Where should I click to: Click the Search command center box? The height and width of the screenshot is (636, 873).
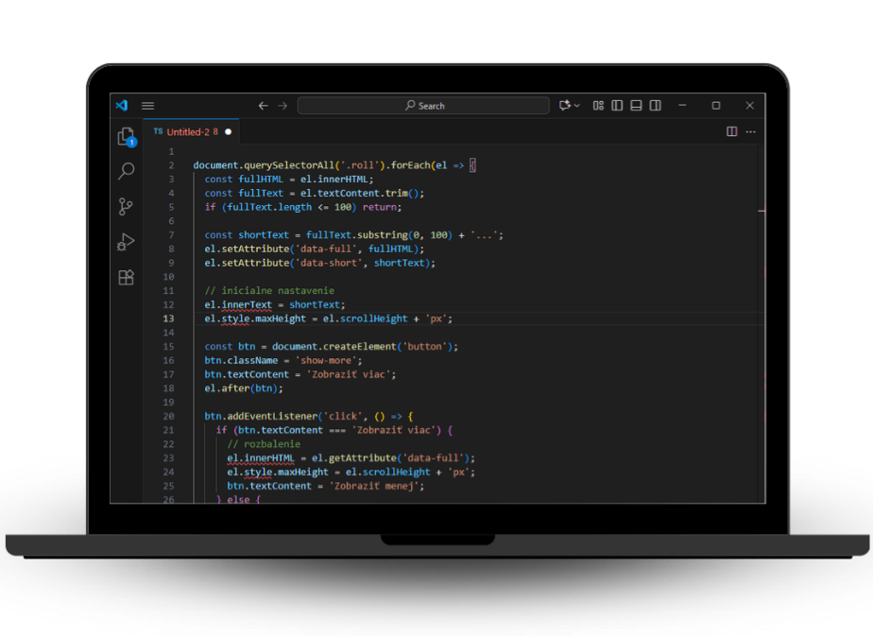[x=424, y=106]
